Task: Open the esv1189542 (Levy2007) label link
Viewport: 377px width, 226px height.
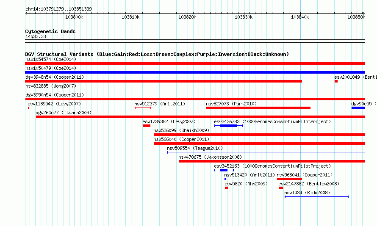Action: pyautogui.click(x=54, y=104)
